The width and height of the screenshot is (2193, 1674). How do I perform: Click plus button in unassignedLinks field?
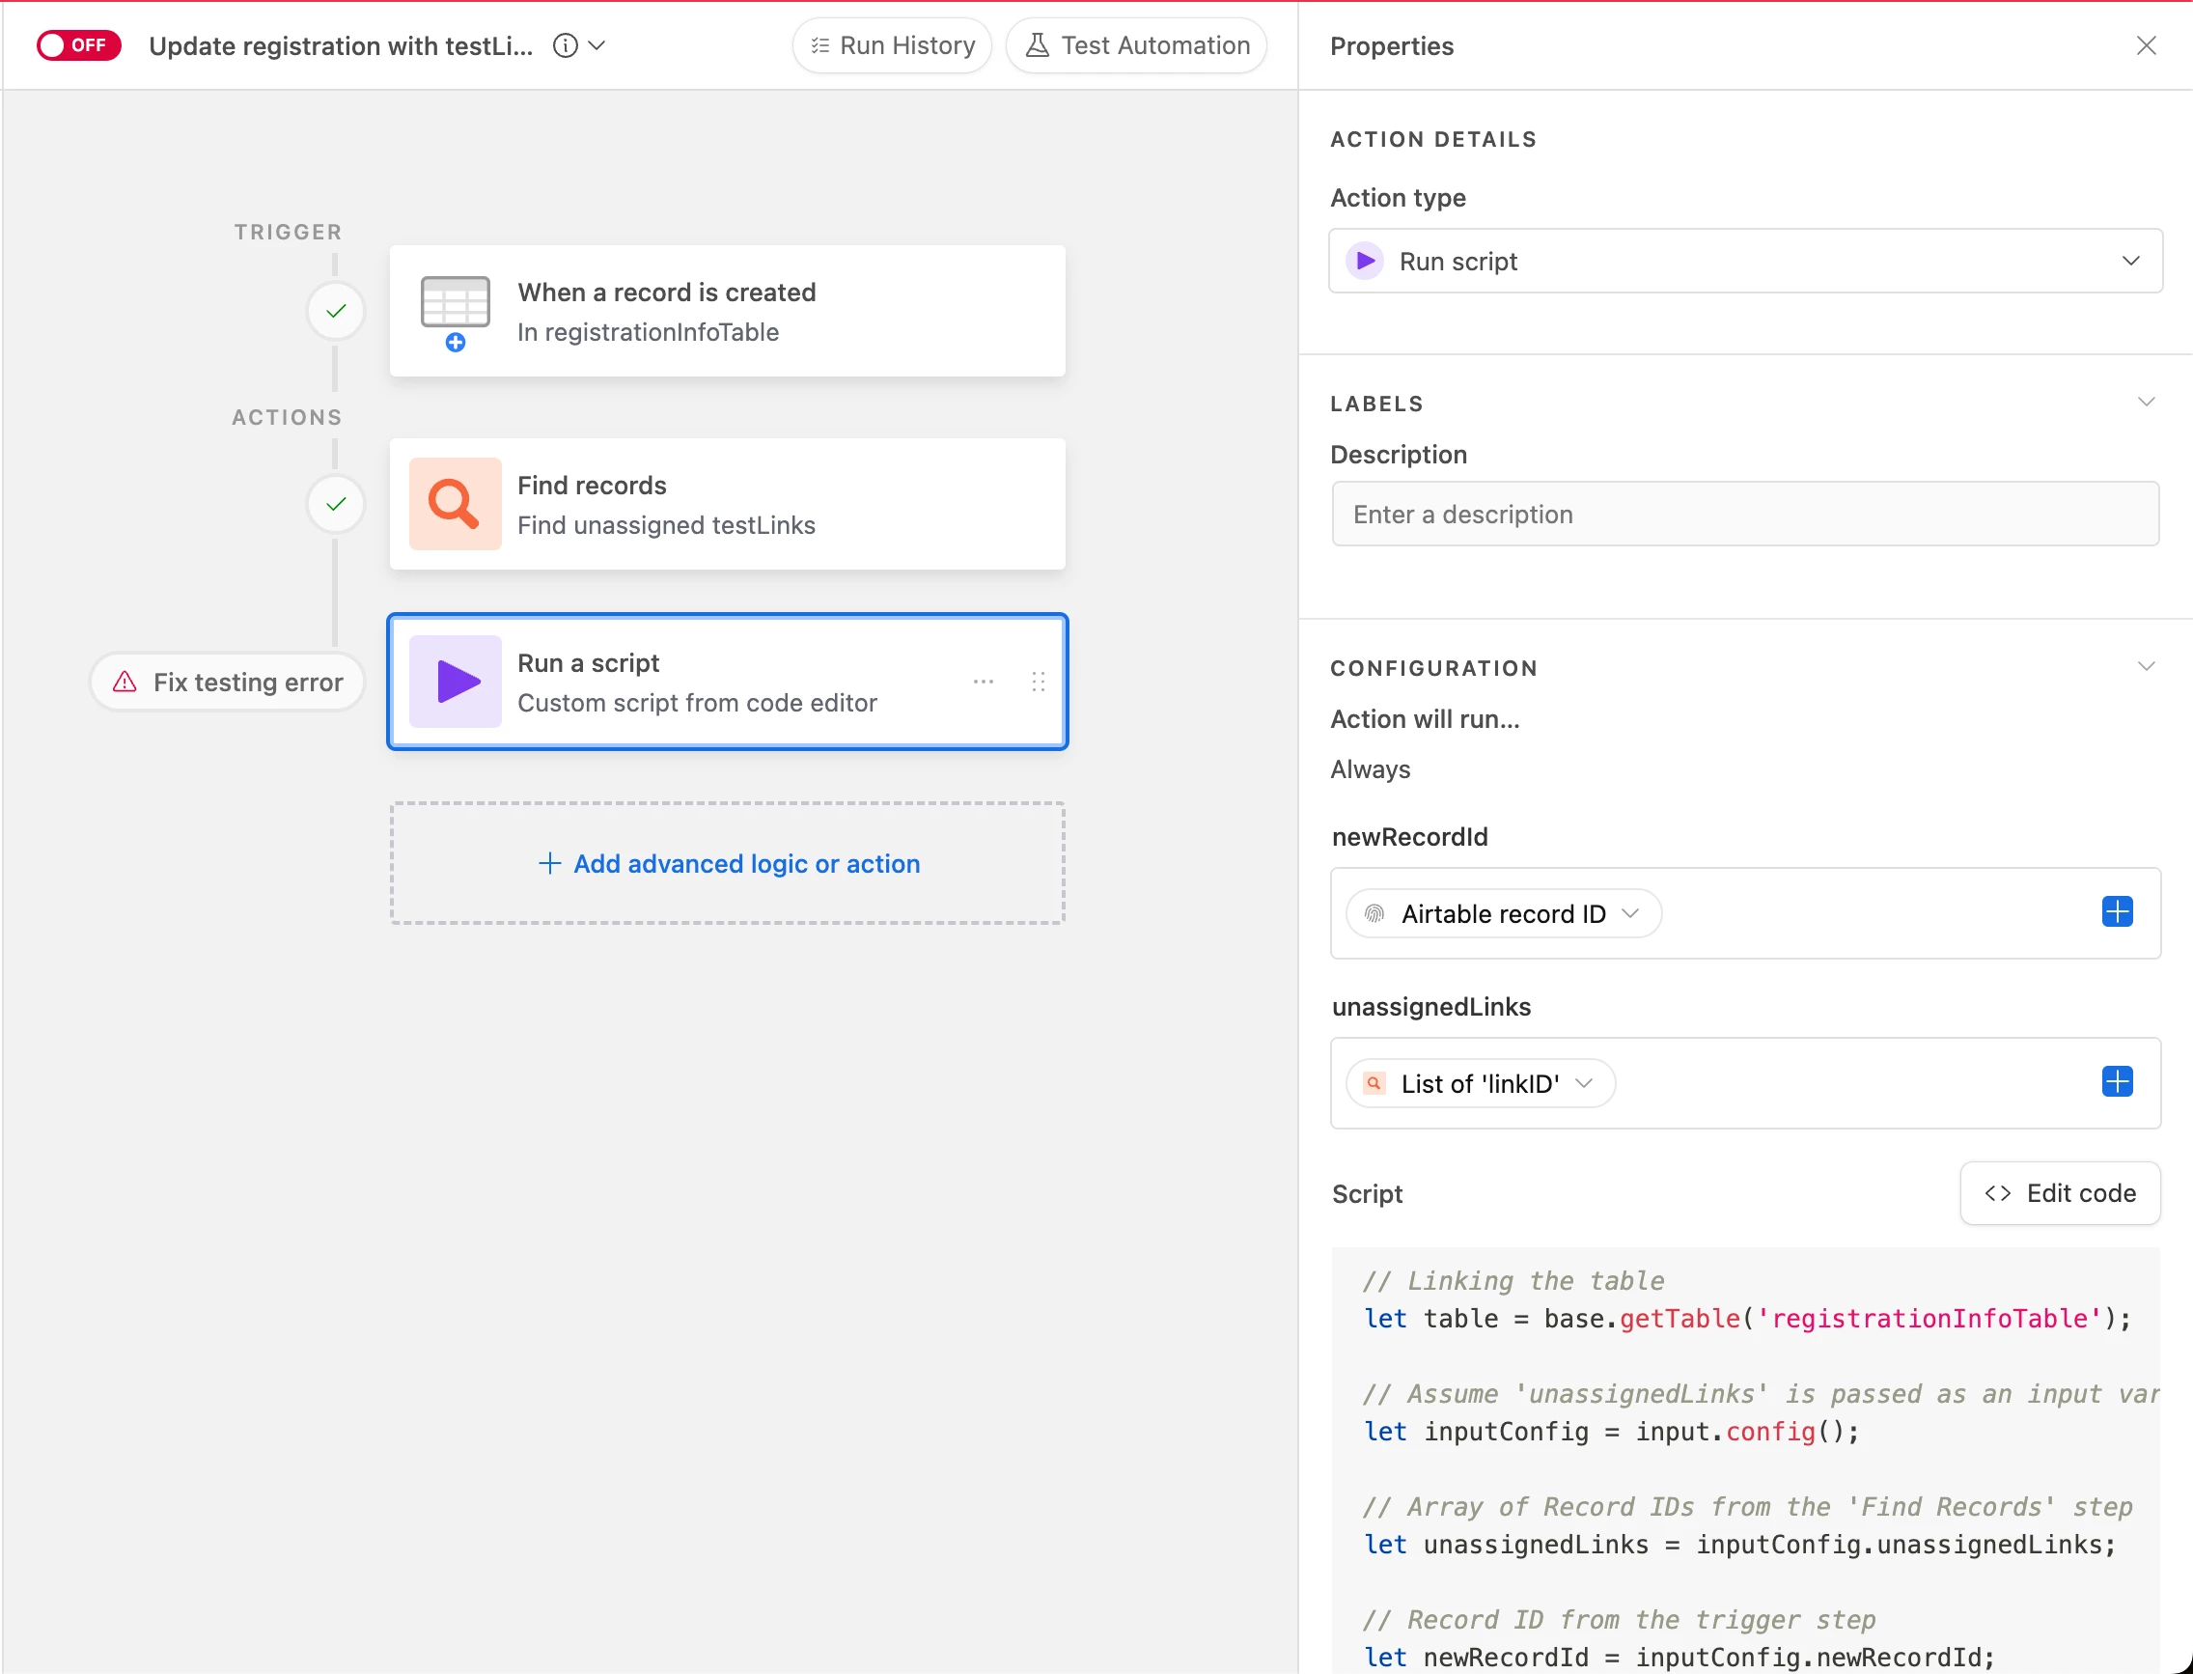click(2117, 1082)
